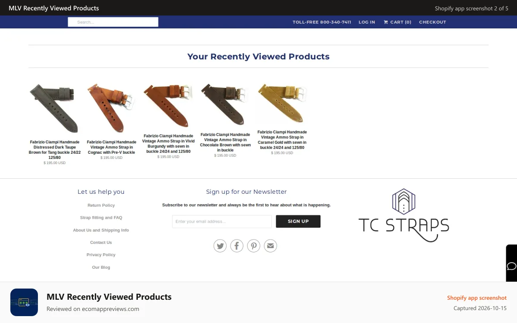Click the Your Recently Viewed Products heading
This screenshot has width=517, height=323.
258,56
